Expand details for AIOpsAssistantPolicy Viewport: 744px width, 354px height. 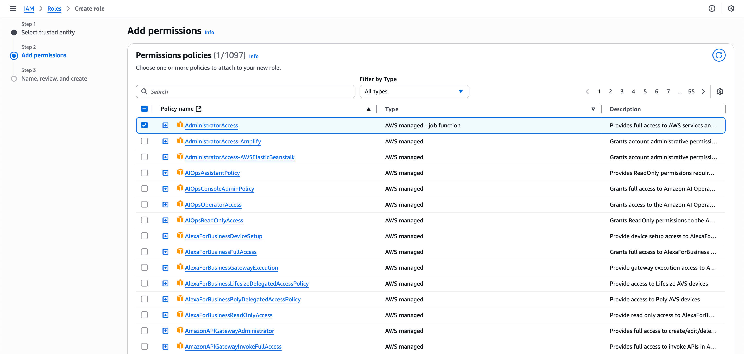[165, 173]
